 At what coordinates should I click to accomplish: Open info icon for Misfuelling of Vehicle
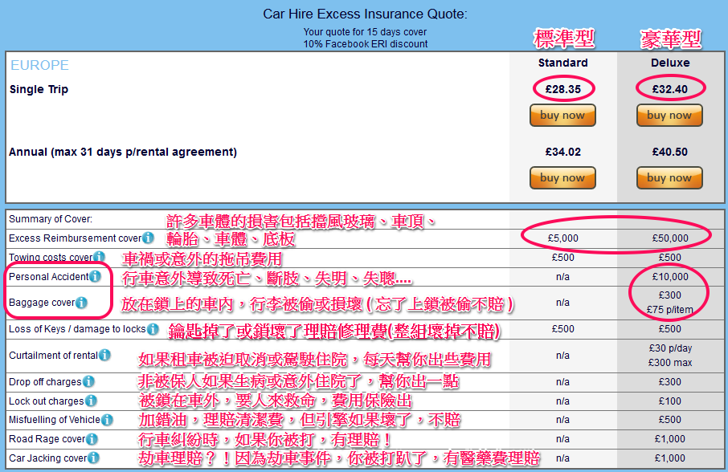[107, 420]
